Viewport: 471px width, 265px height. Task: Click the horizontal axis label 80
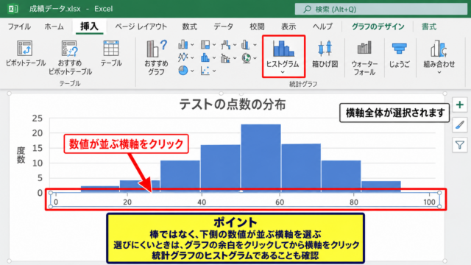(353, 202)
